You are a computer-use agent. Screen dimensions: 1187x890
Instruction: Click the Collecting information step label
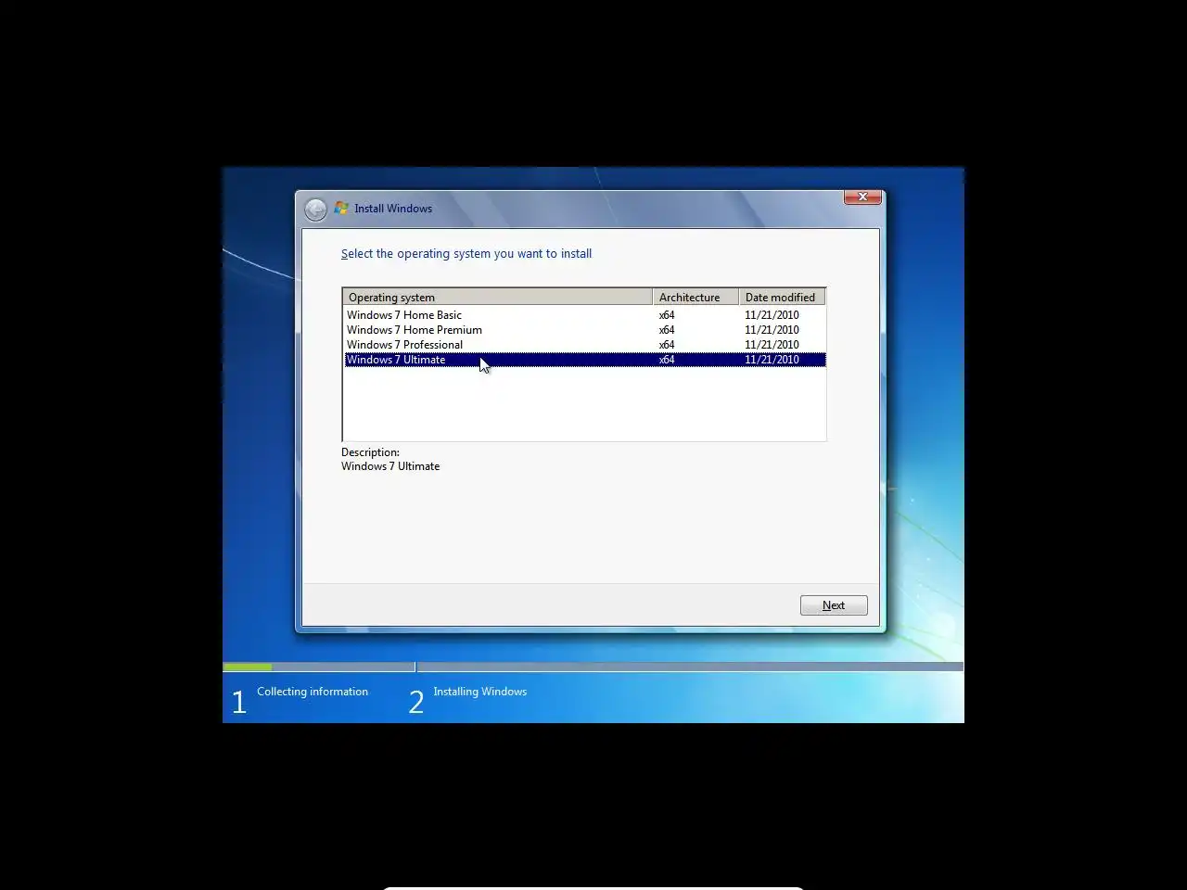(313, 692)
